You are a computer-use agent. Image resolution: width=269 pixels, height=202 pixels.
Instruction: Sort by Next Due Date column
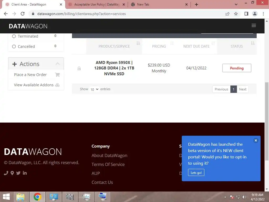(x=196, y=46)
